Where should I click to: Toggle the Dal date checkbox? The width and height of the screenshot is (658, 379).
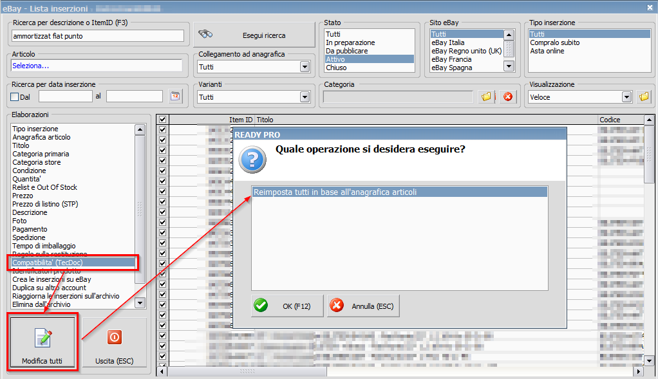(x=15, y=97)
